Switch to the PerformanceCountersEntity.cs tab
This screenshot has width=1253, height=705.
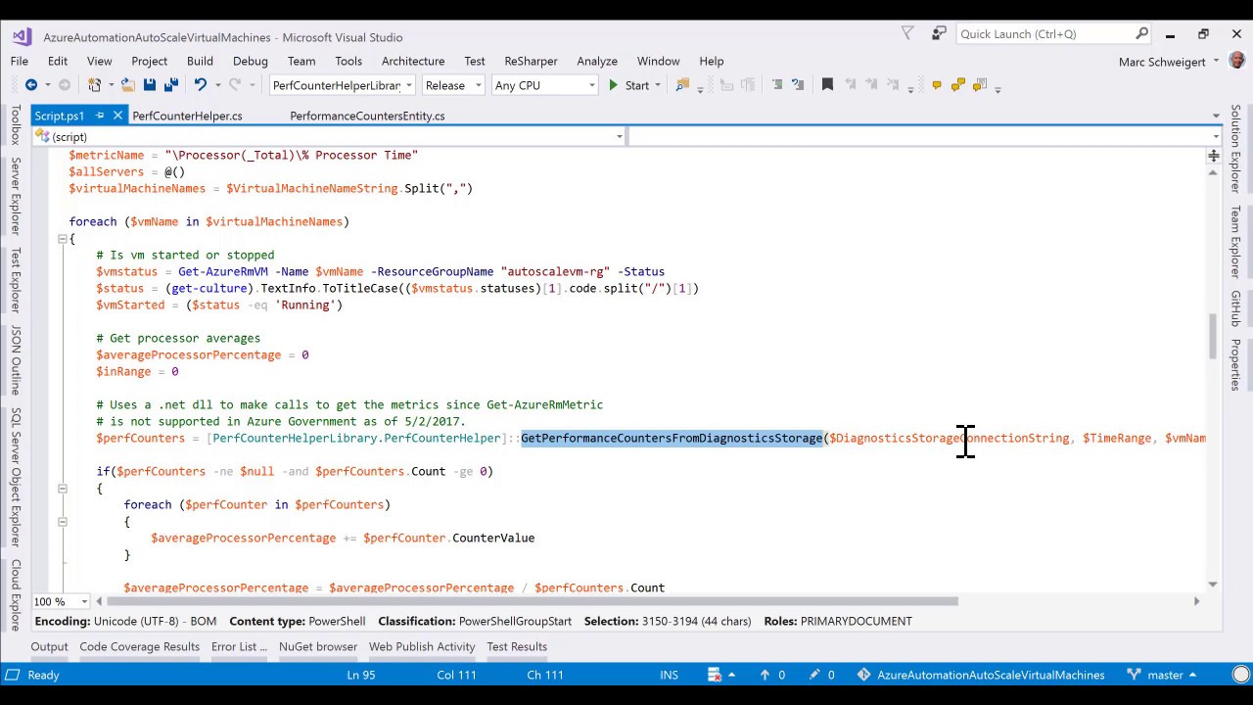pyautogui.click(x=367, y=116)
